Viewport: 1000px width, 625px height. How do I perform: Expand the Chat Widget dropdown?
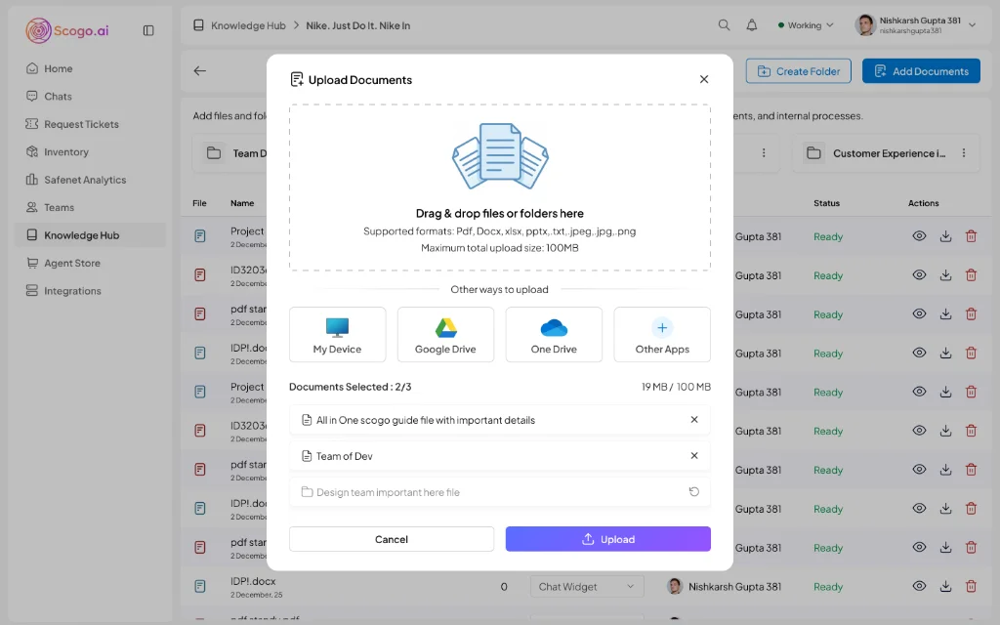(586, 587)
